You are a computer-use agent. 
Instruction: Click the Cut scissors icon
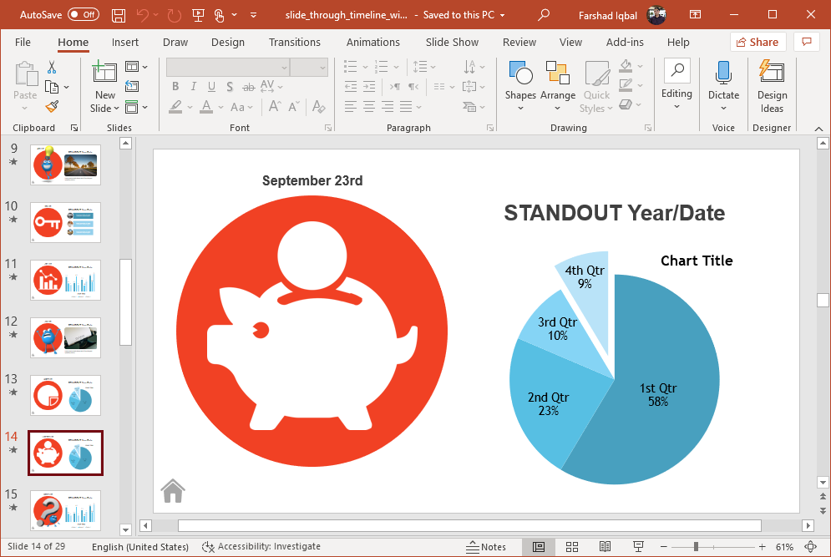pos(52,68)
